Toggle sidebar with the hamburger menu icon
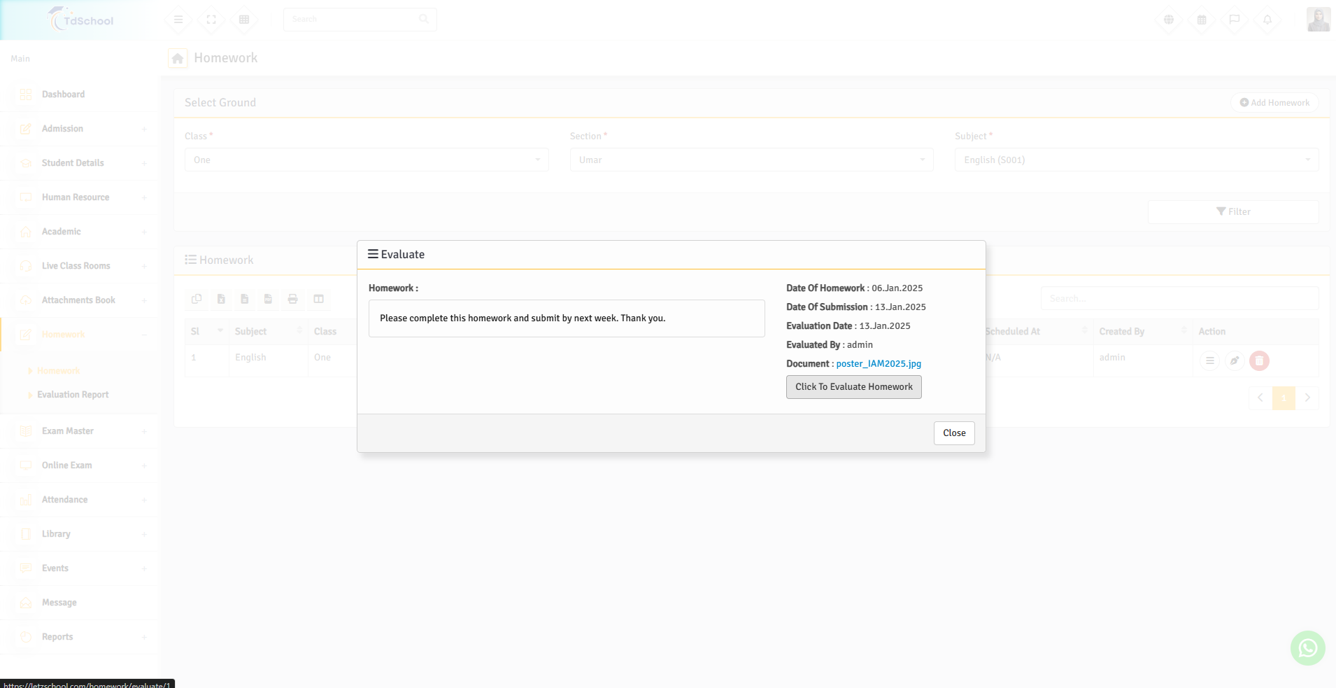This screenshot has height=688, width=1336. [178, 20]
